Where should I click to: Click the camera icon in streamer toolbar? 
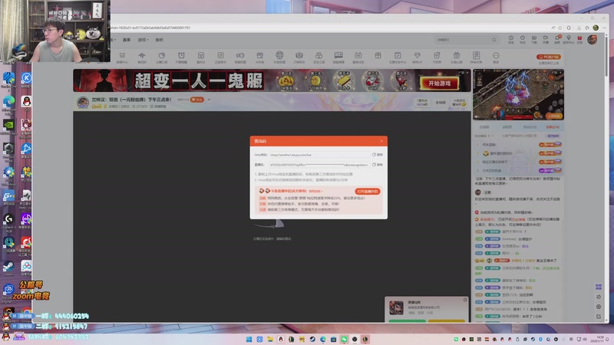(299, 57)
